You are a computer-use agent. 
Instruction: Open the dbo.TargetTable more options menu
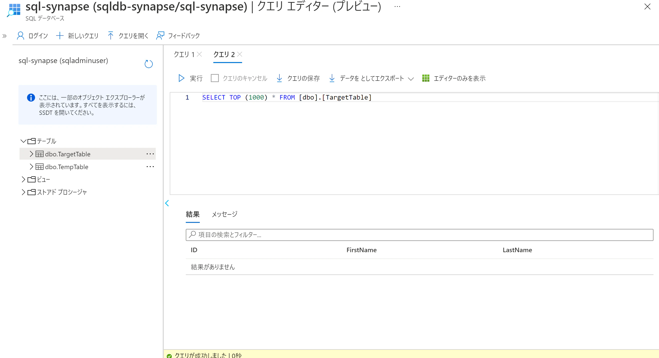[150, 154]
